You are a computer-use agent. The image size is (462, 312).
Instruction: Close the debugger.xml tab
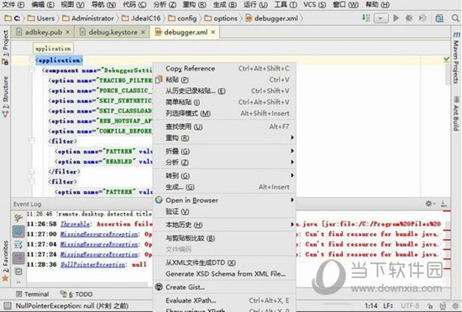coord(213,32)
